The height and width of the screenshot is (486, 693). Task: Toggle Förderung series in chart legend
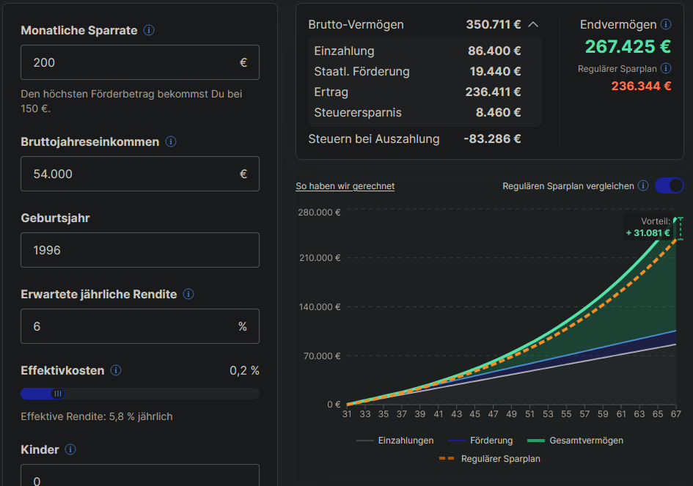click(480, 441)
